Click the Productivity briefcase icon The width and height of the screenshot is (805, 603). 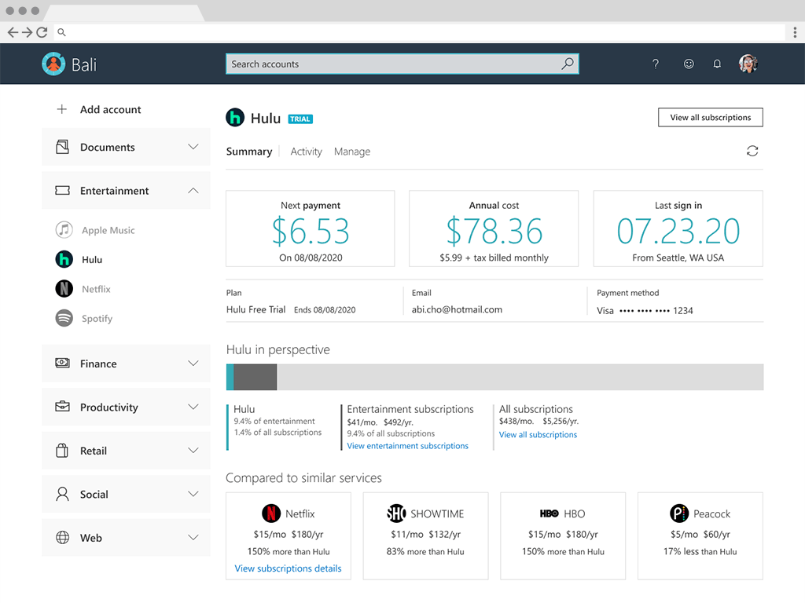pos(62,407)
